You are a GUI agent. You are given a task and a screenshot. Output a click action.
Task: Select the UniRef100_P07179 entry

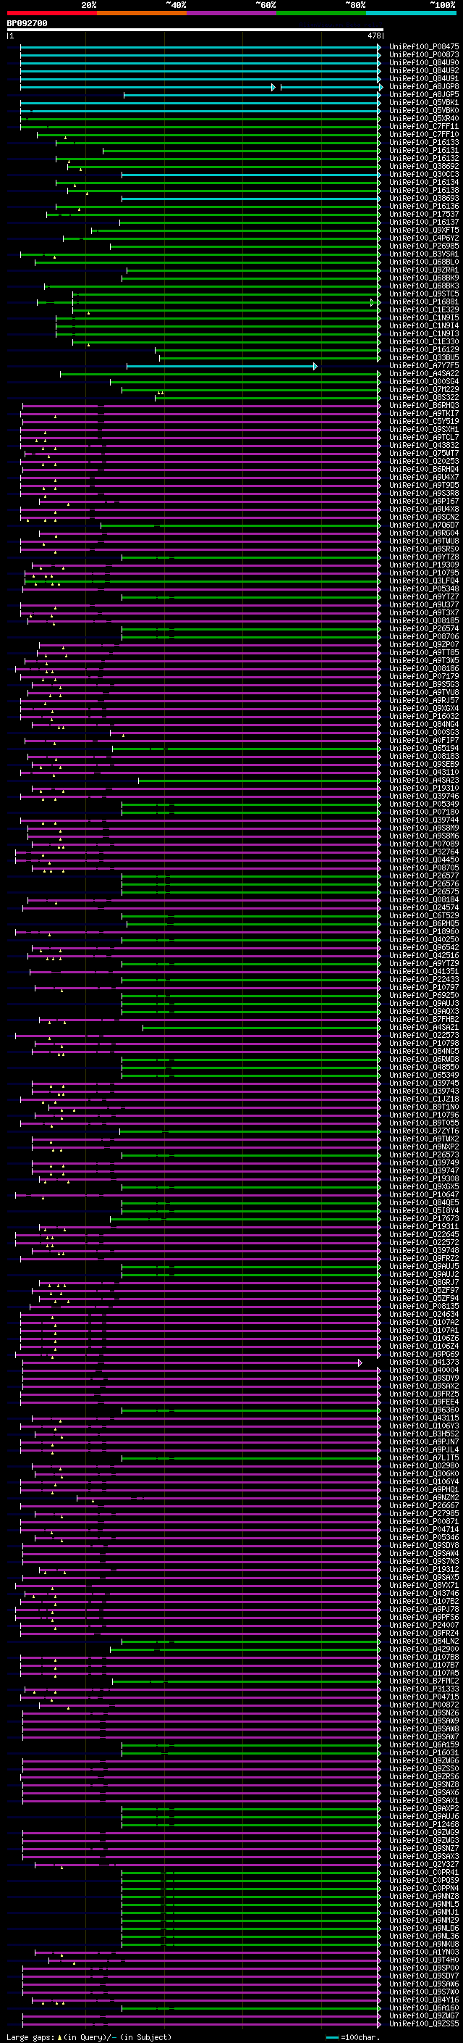(x=423, y=676)
